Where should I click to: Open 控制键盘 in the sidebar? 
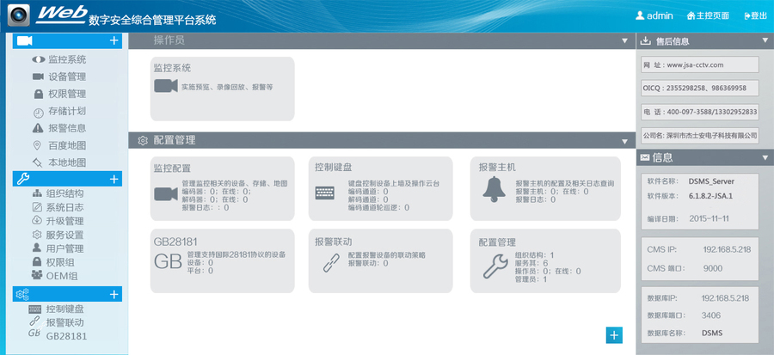[x=64, y=309]
